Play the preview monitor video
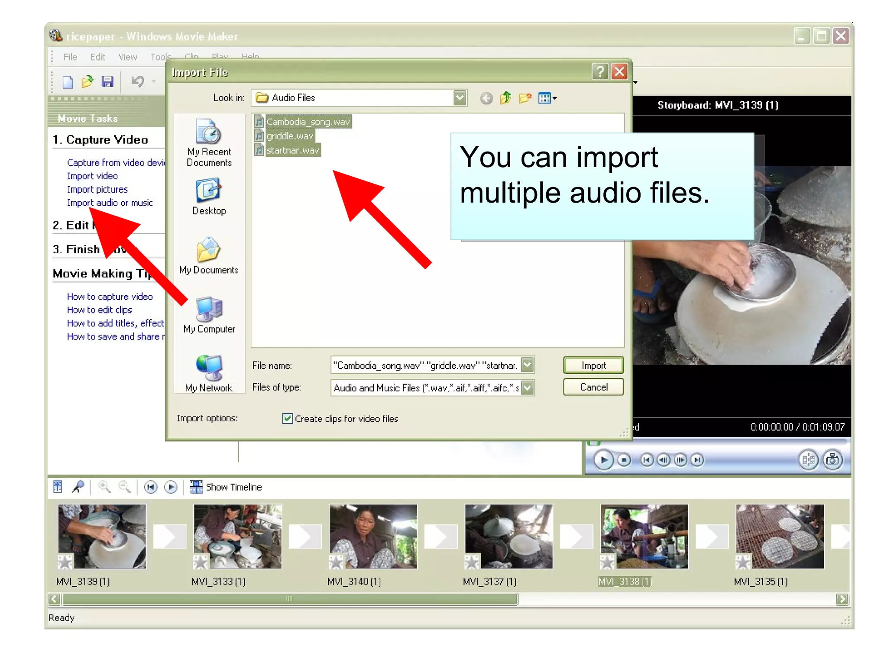 point(603,460)
